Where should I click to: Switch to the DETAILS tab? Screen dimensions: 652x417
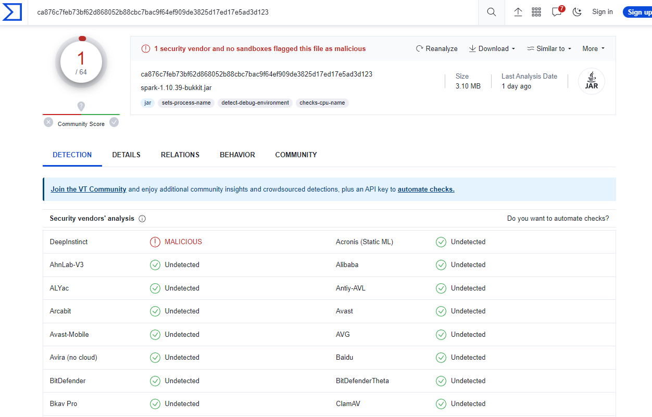click(x=126, y=155)
